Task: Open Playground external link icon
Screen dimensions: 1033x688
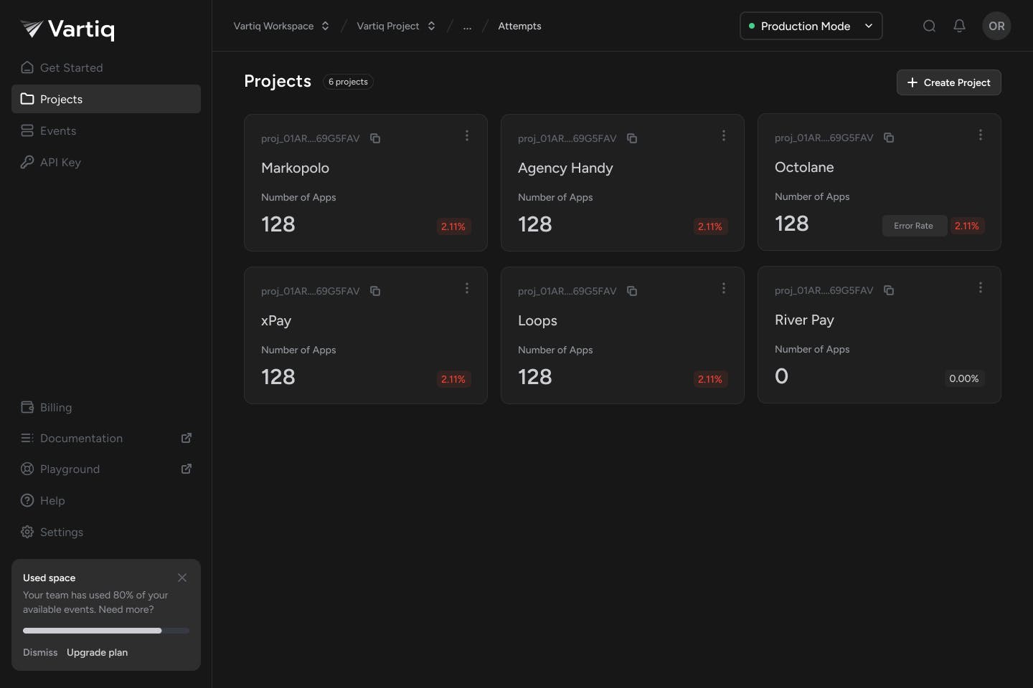Action: (187, 469)
